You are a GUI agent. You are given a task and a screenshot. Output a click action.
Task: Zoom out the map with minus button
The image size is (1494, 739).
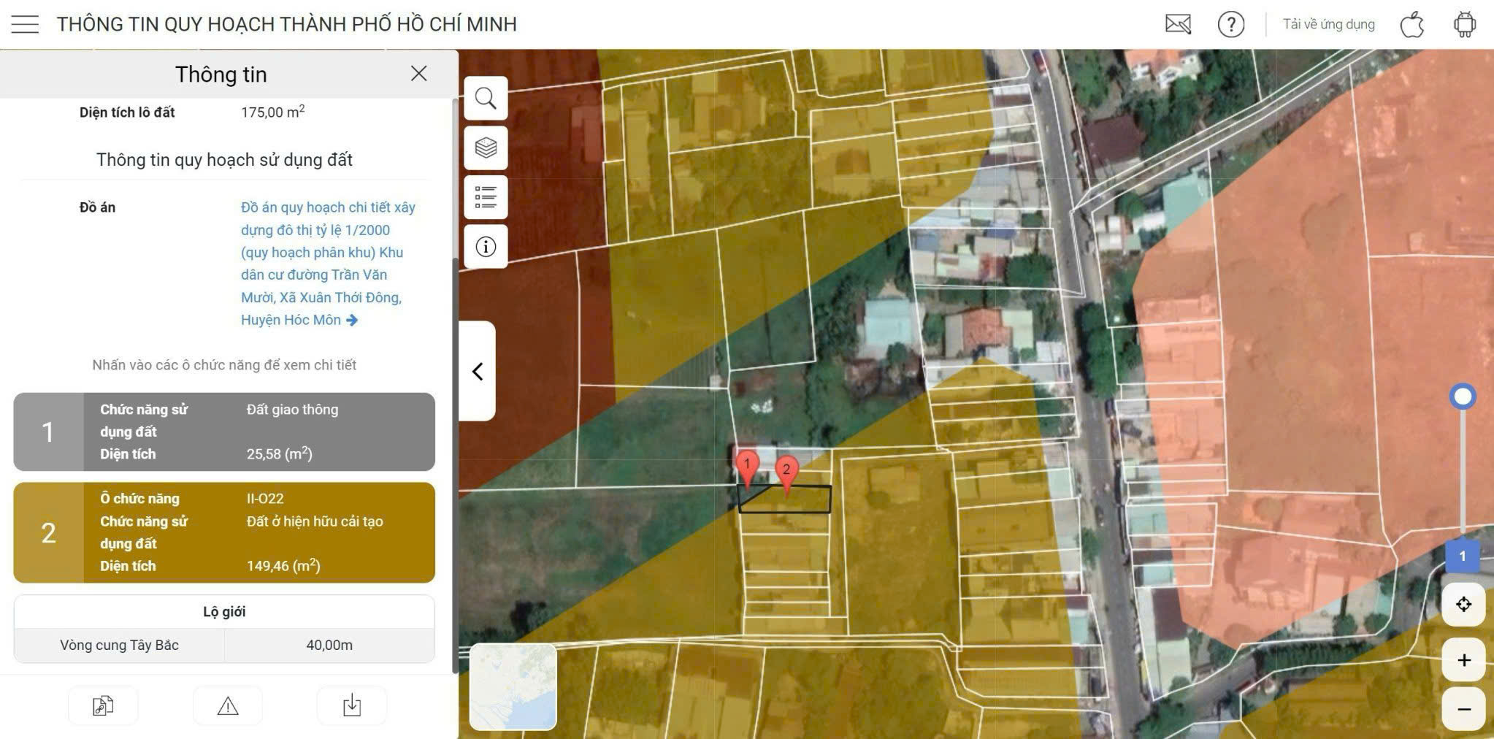point(1463,708)
